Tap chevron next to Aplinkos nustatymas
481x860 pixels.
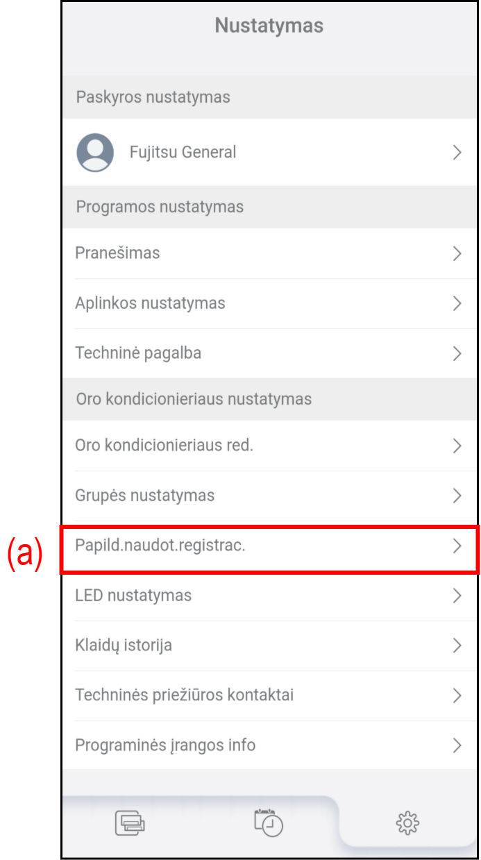coord(457,303)
